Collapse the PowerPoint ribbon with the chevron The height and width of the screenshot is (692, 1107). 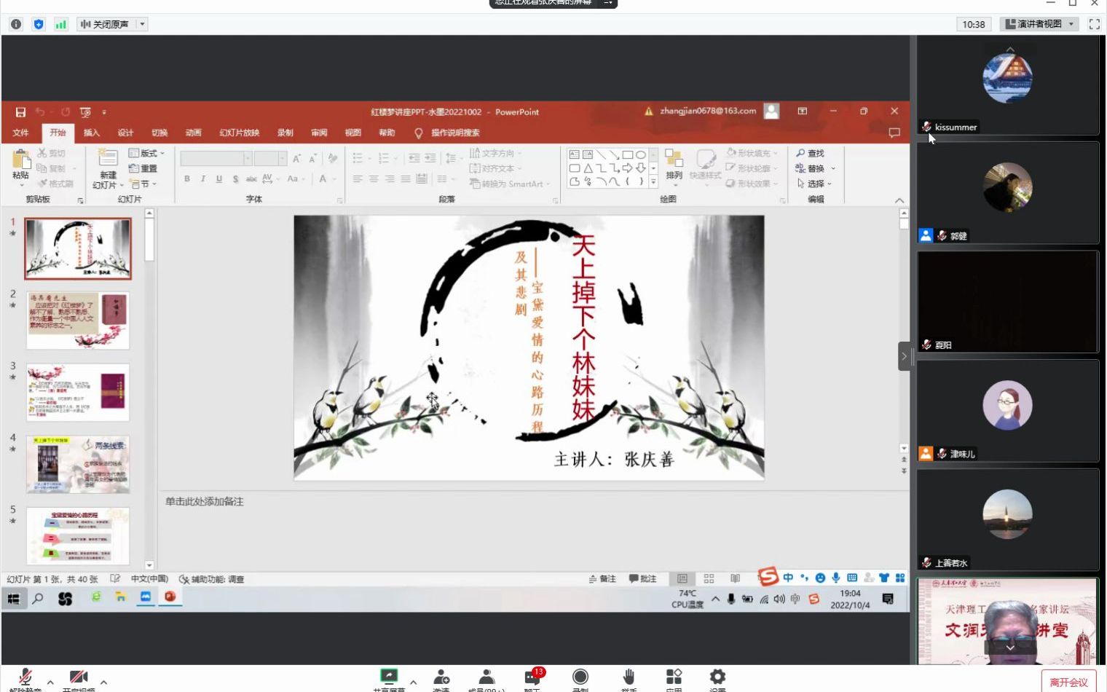[899, 200]
